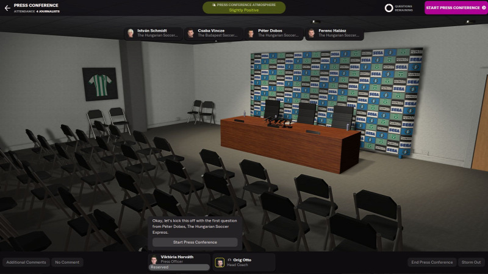Image resolution: width=488 pixels, height=274 pixels.
Task: Click the attendance icon beside Press Conference Atmosphere
Action: tap(214, 5)
